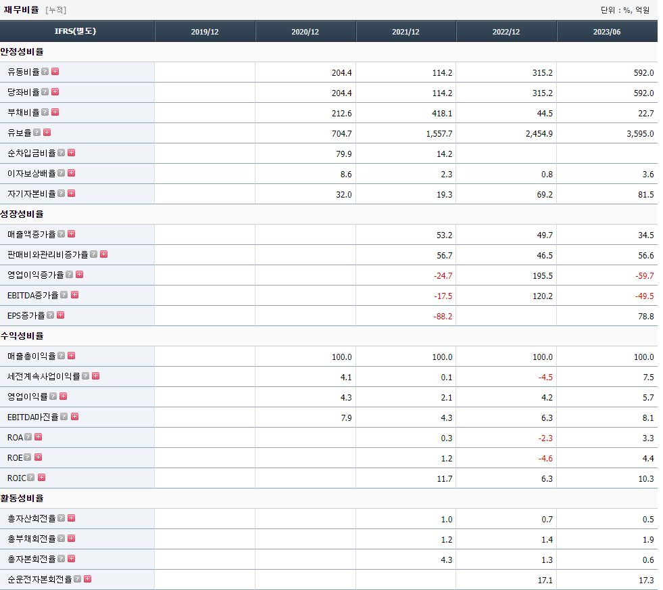Open help icon for 이자보상배율
Viewport: 663px width, 590px height.
[x=62, y=173]
